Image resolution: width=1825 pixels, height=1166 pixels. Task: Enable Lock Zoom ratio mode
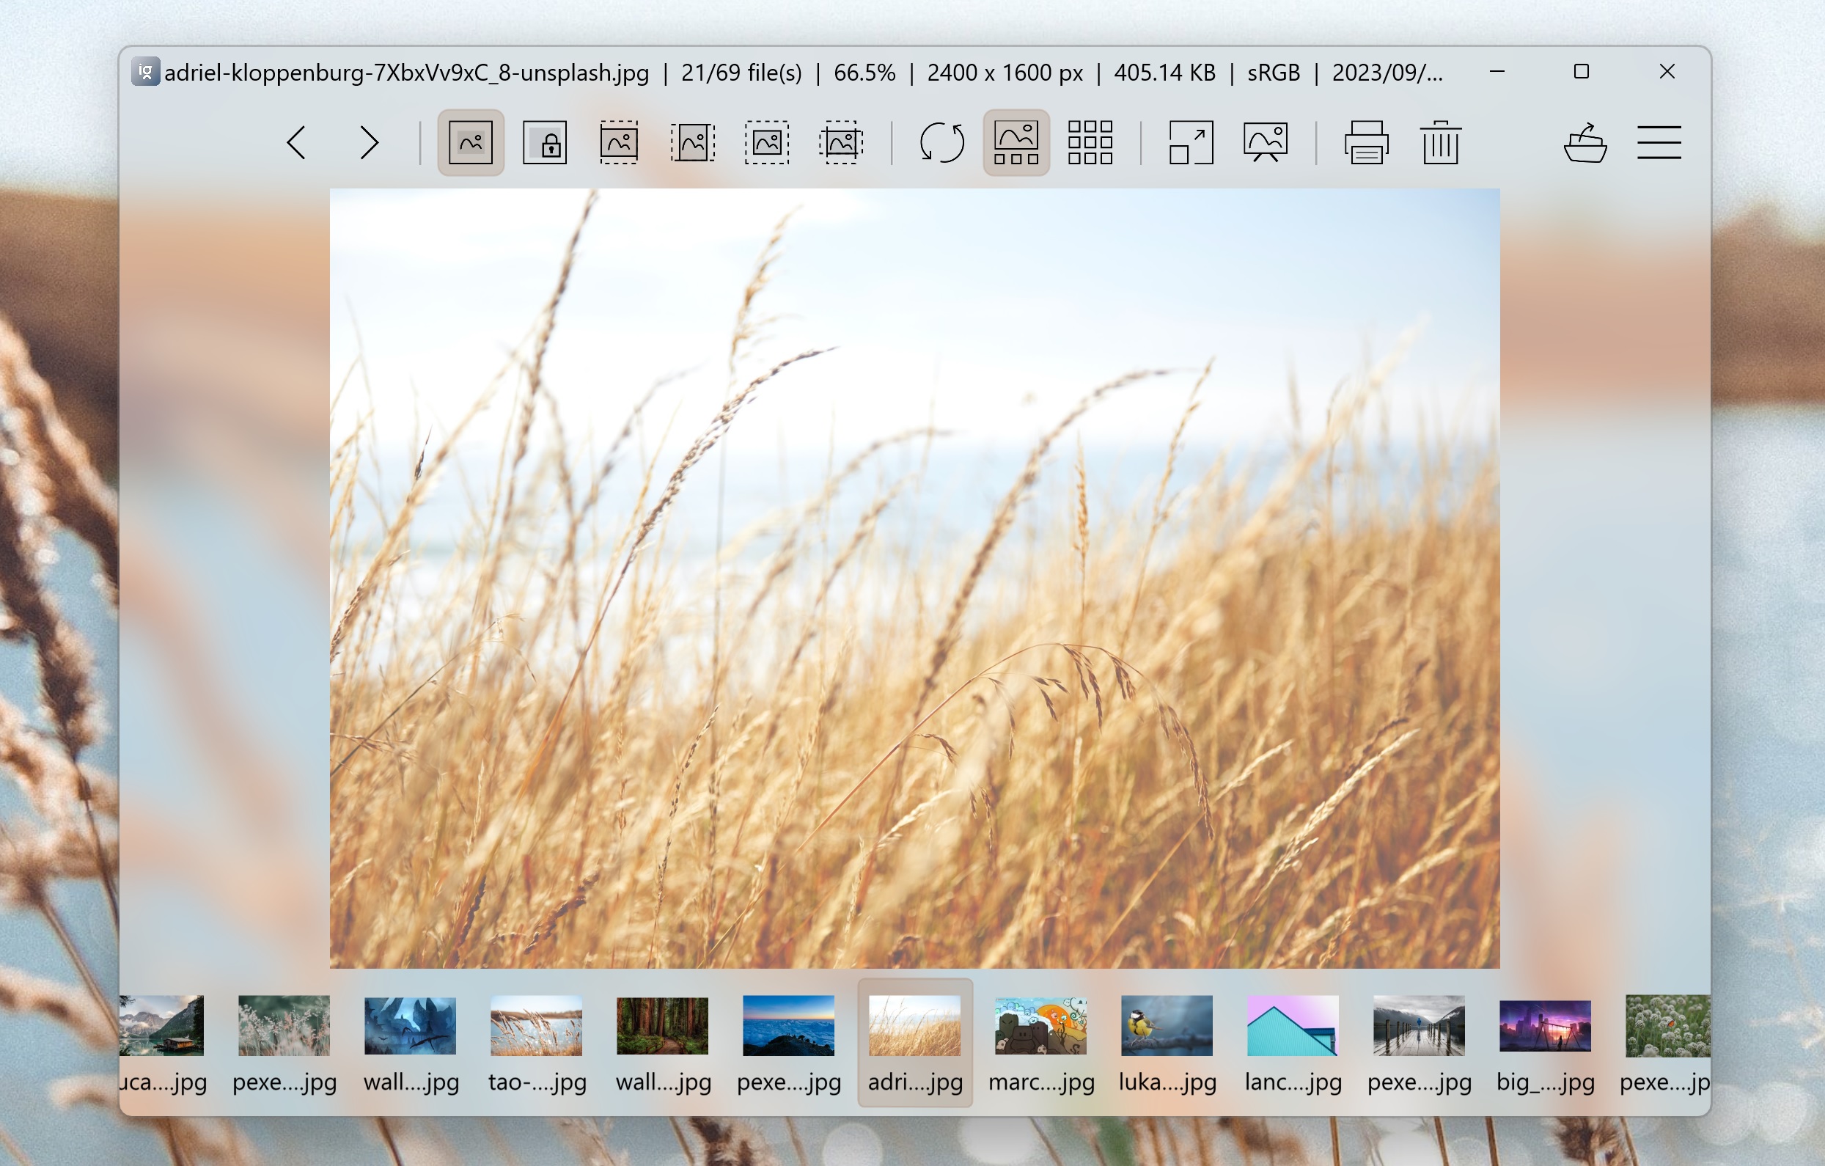pyautogui.click(x=545, y=142)
